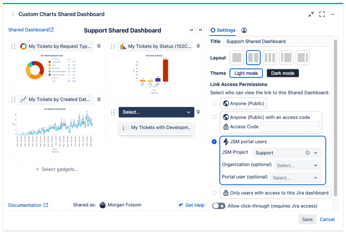
Task: Select the Anyone (Public) radio option
Action: [x=214, y=103]
